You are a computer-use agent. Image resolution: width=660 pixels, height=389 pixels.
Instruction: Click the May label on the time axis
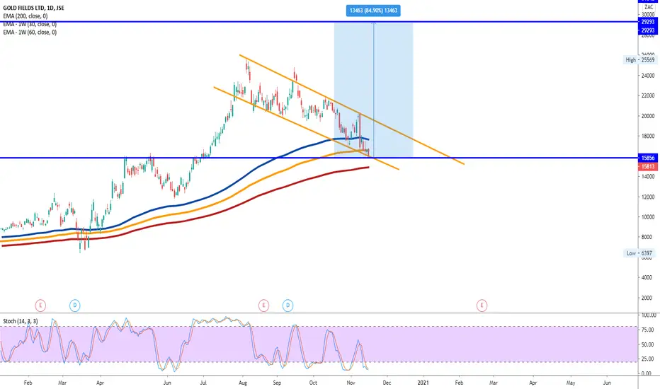tap(571, 383)
